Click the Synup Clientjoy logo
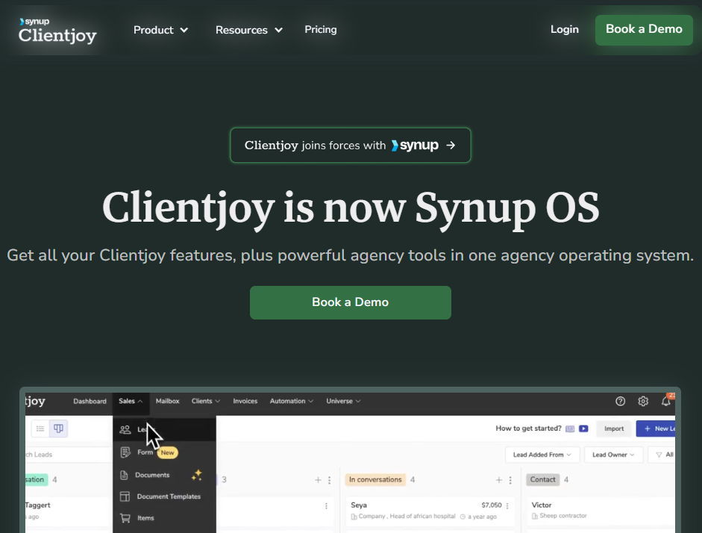Viewport: 702px width, 533px height. coord(57,31)
